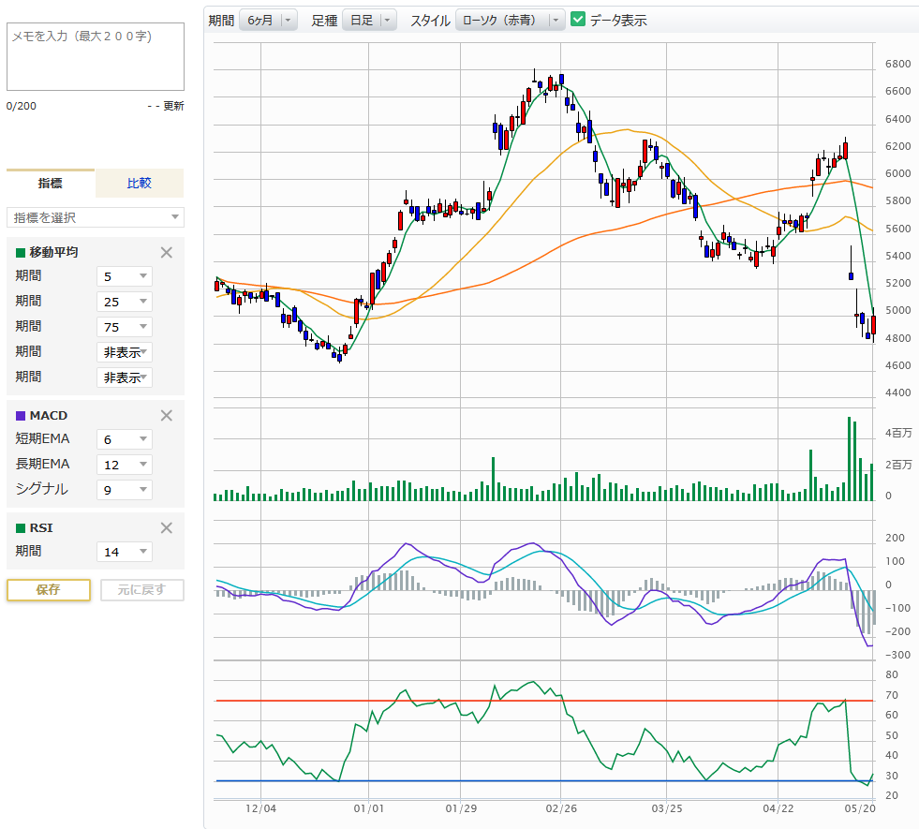The width and height of the screenshot is (919, 829).
Task: Click the purple MACD color square
Action: 21,415
